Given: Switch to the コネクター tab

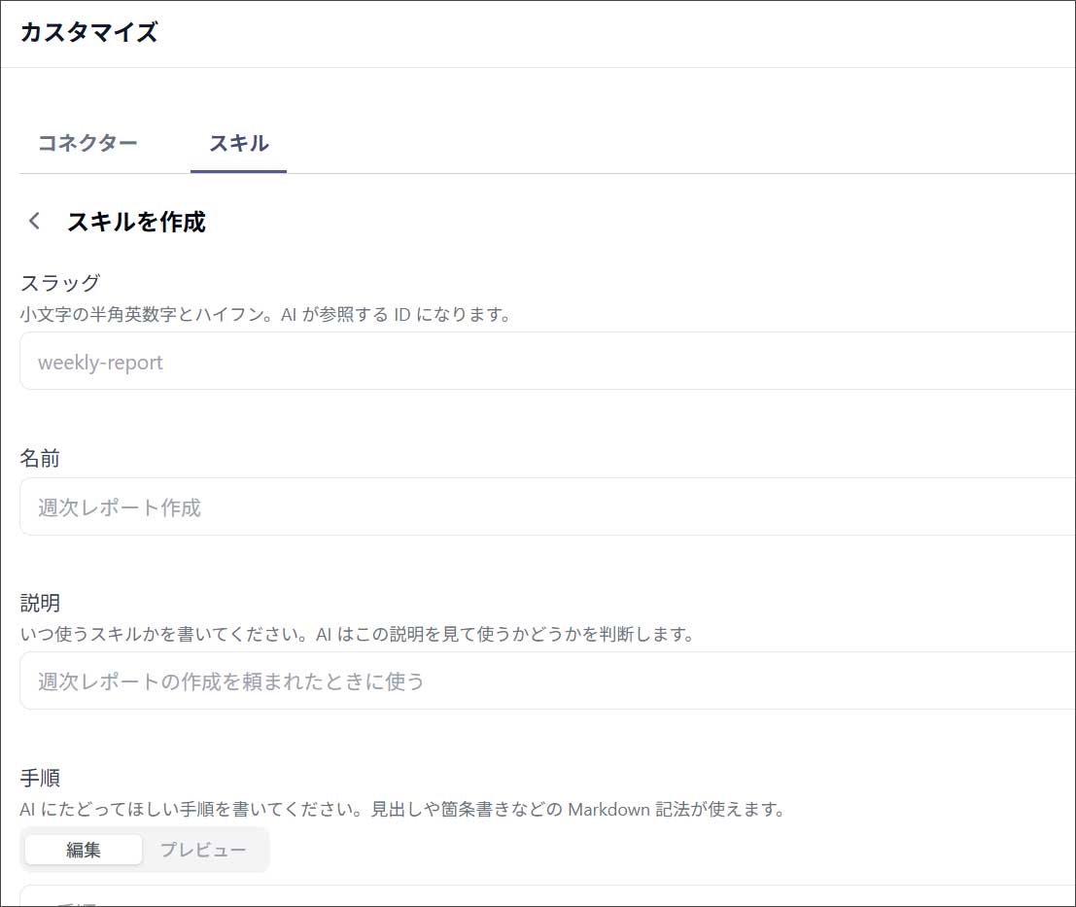Looking at the screenshot, I should tap(87, 143).
